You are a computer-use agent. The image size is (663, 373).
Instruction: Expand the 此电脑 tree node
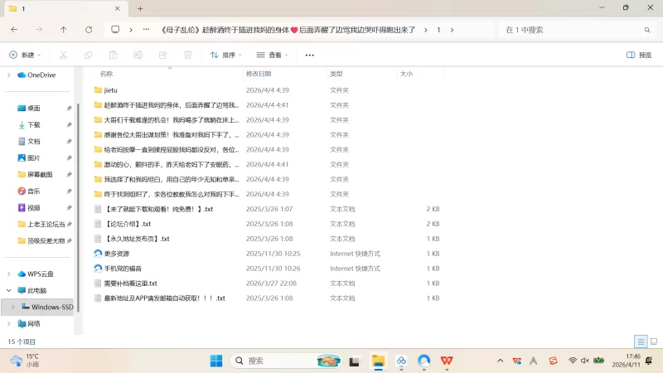tap(9, 290)
